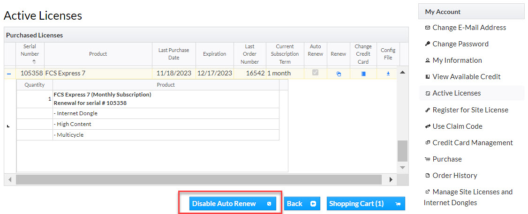Click the arrow icon on the Back button
This screenshot has width=528, height=214.
click(313, 204)
